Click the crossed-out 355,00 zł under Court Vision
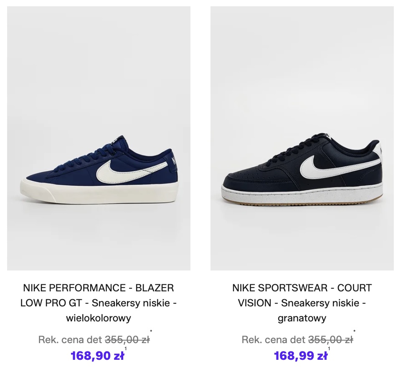Image resolution: width=403 pixels, height=374 pixels. [x=330, y=340]
